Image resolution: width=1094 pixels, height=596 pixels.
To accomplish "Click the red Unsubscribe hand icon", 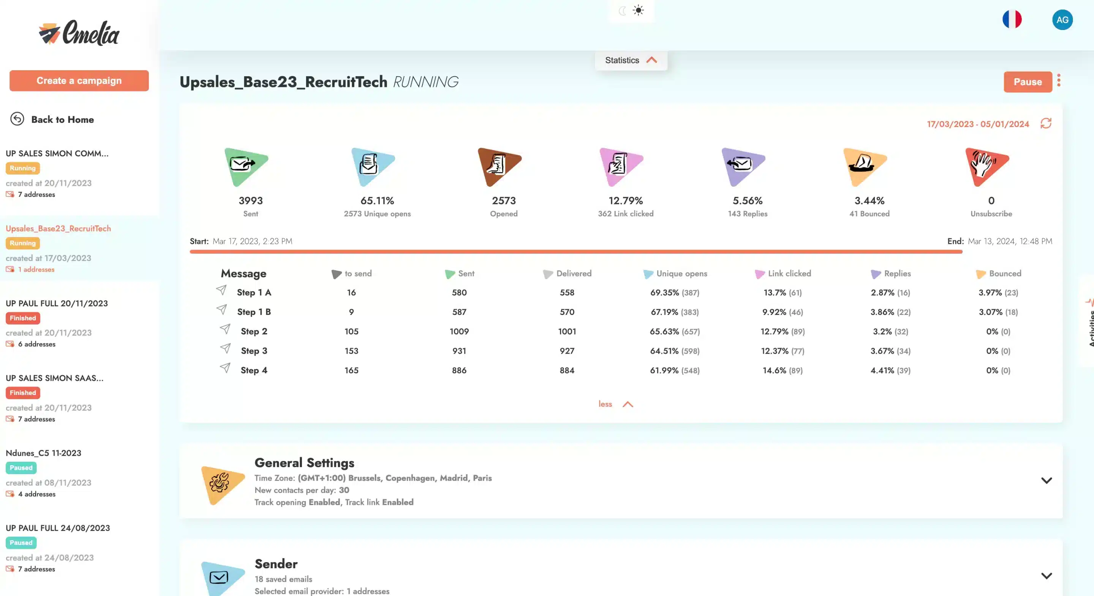I will [x=986, y=166].
